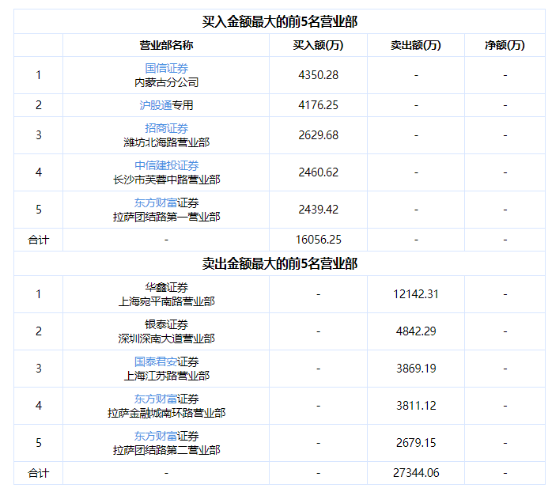This screenshot has width=552, height=488.
Task: Click the 拉萨团结路第二营业部 branch name
Action: click(x=167, y=450)
